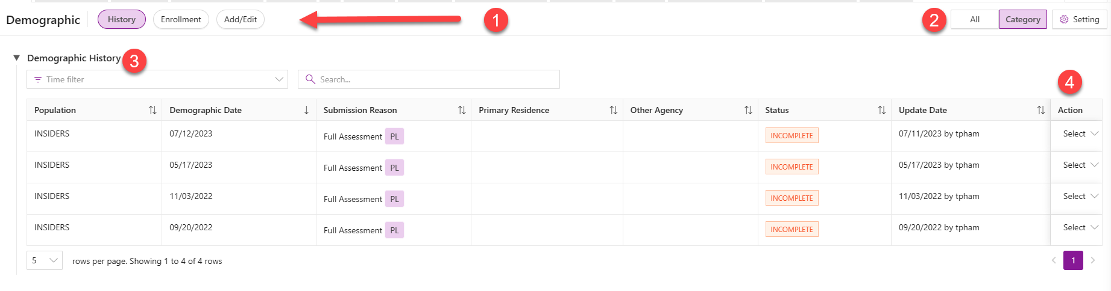This screenshot has width=1111, height=291.
Task: Switch view to All
Action: 975,19
